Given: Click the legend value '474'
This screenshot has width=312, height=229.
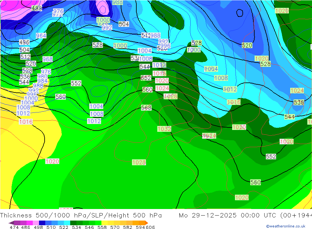Looking at the screenshot, I should 14,227.
